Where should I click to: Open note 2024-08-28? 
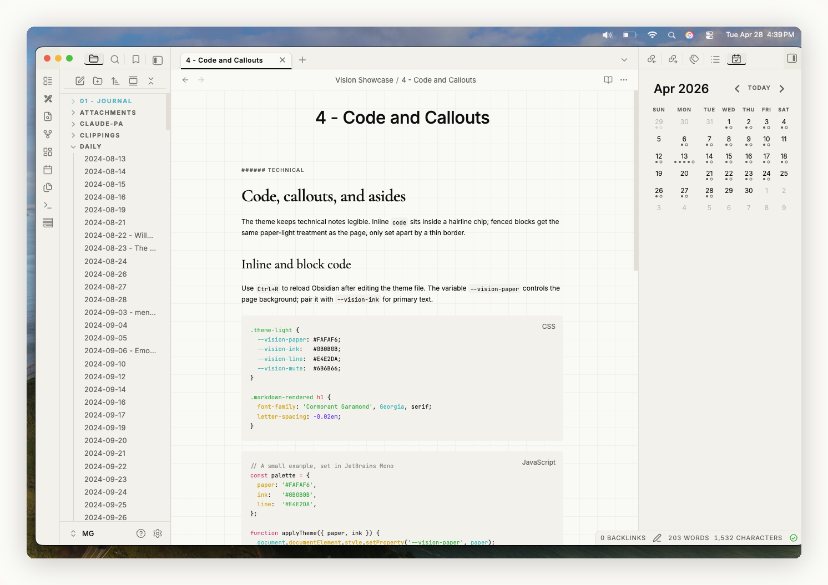click(105, 299)
